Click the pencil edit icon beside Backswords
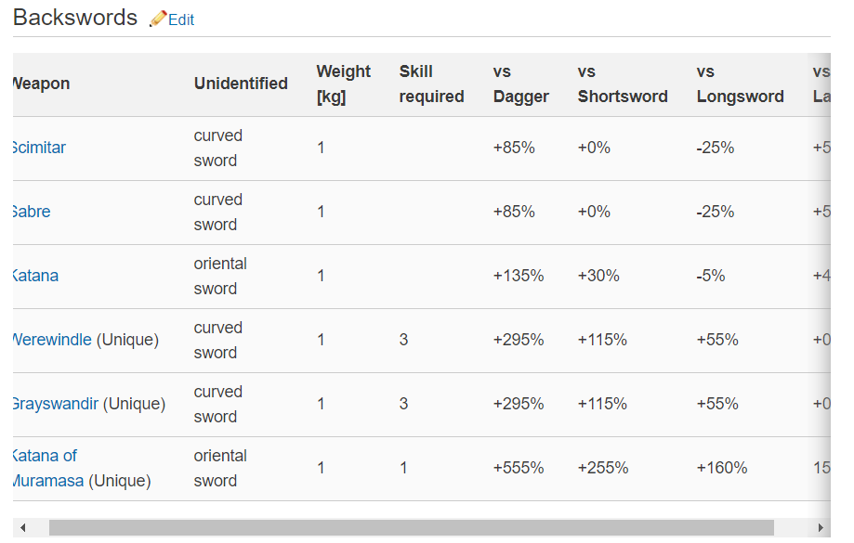 (x=158, y=19)
